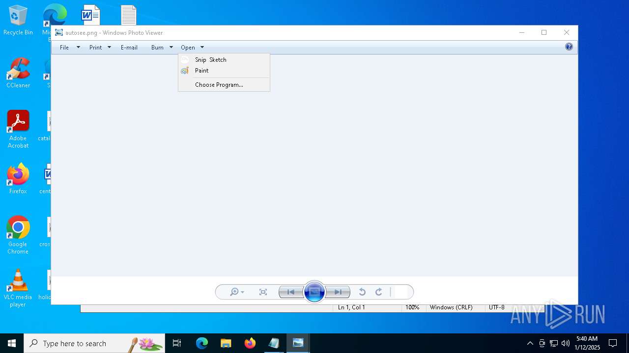The image size is (629, 353).
Task: Select Choose Program... entry
Action: tap(224, 85)
